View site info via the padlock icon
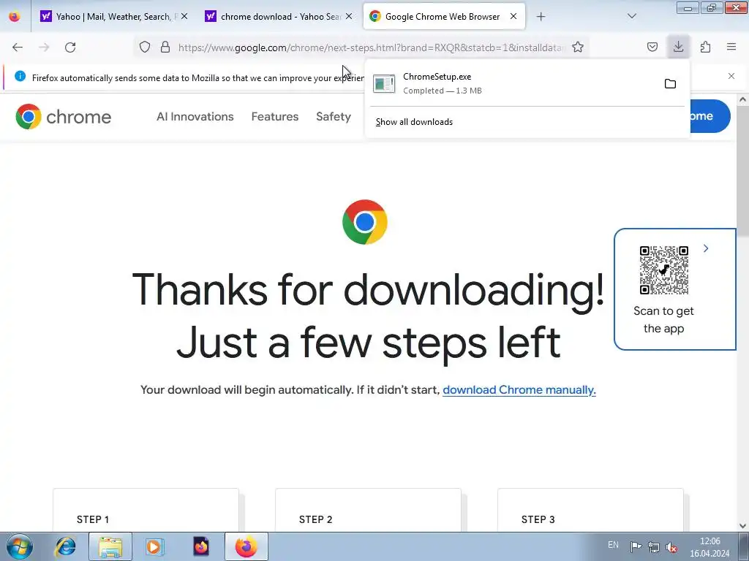749x561 pixels. click(165, 47)
